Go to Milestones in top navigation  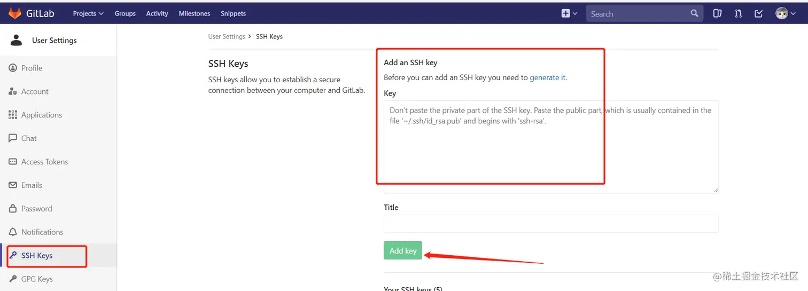click(x=195, y=13)
